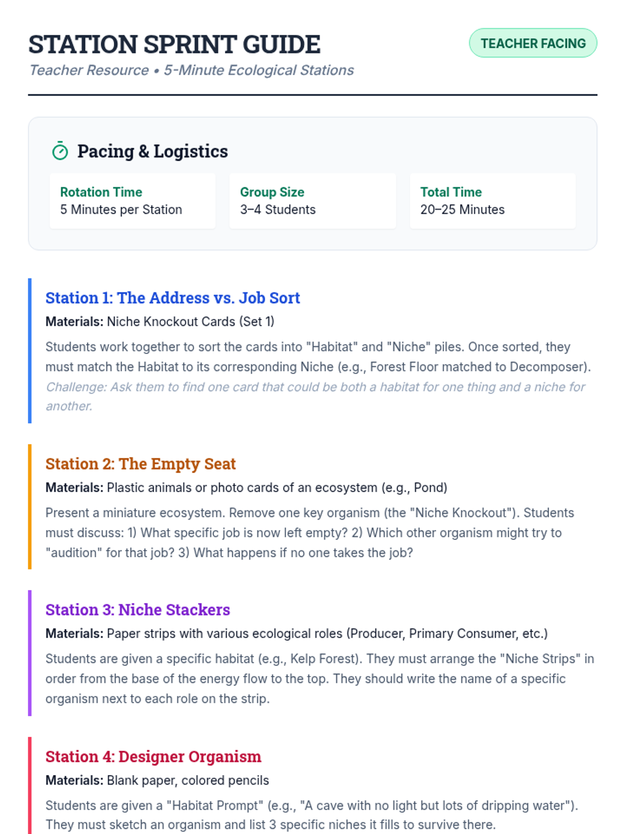Open Station 2: The Empty Seat heading
The image size is (625, 834).
[140, 463]
